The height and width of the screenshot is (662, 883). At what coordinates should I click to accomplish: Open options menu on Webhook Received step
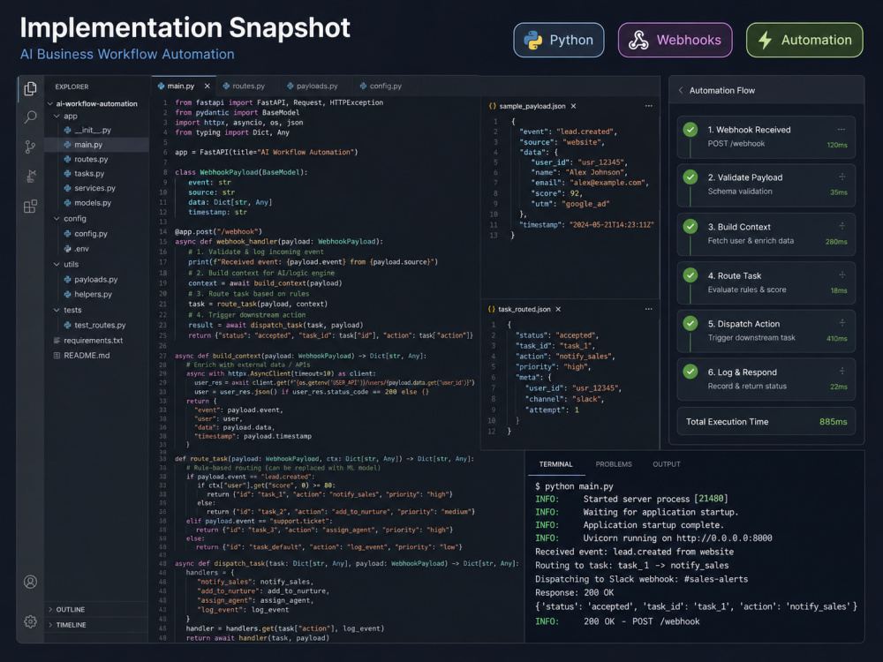pyautogui.click(x=841, y=130)
